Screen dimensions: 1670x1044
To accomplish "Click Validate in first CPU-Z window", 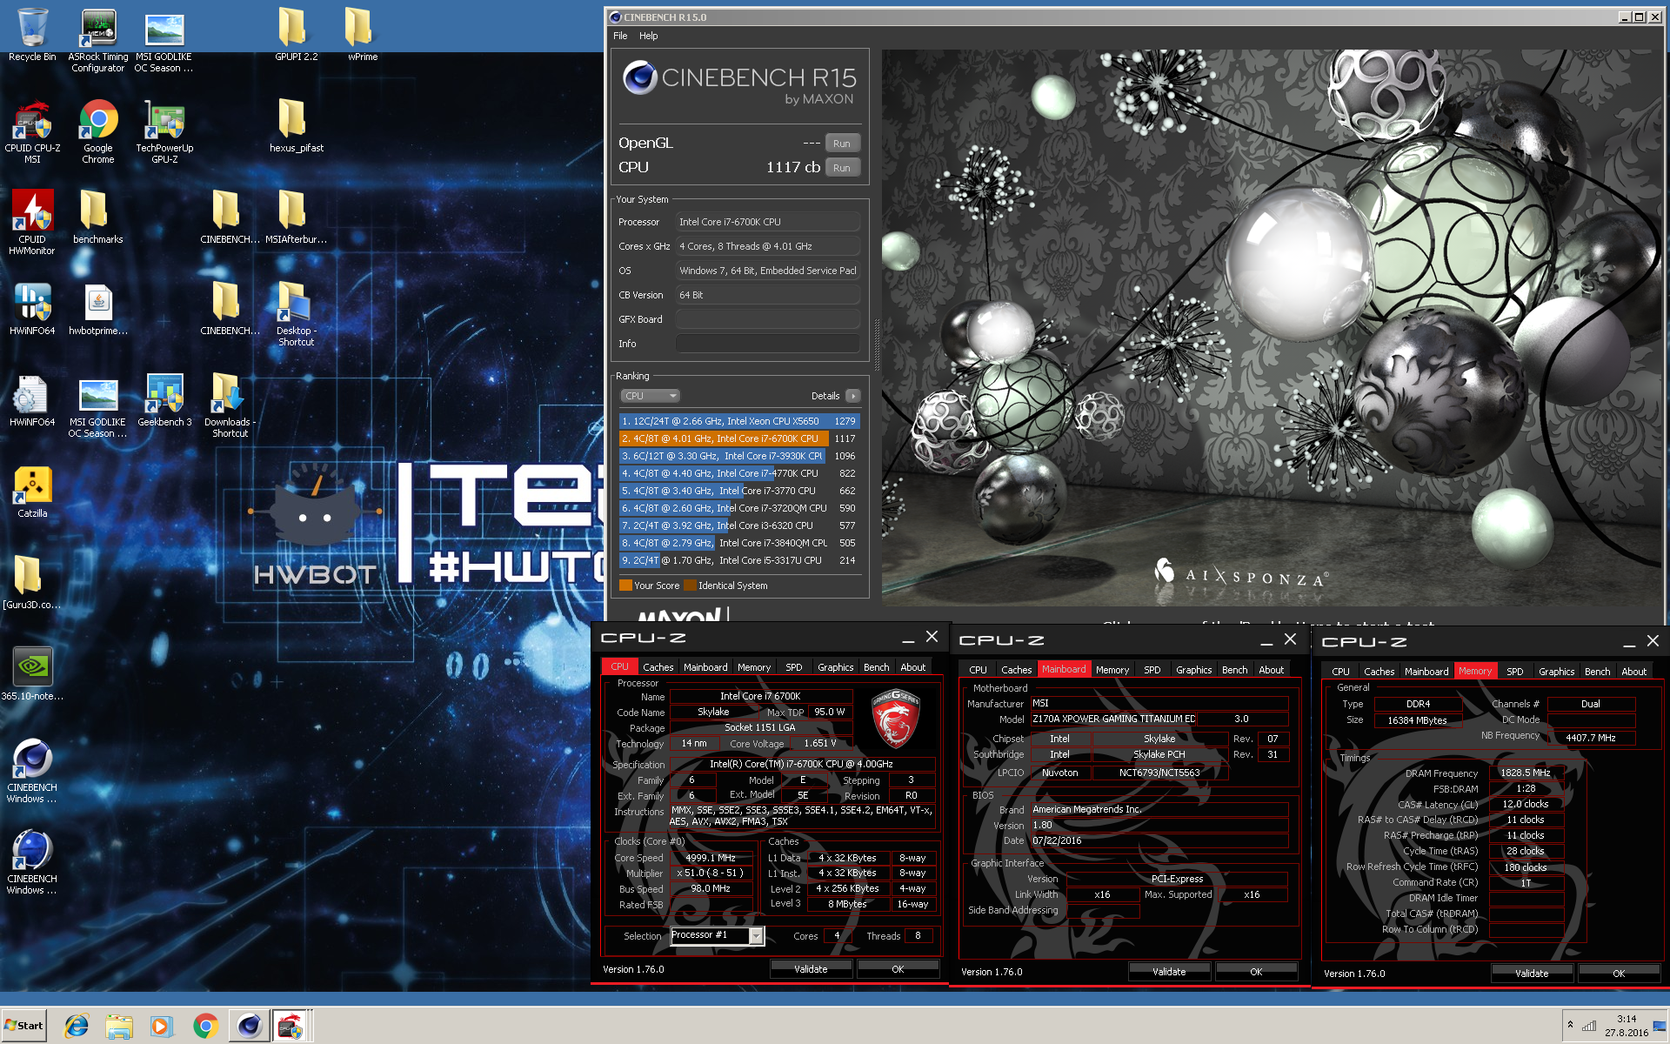I will point(811,969).
